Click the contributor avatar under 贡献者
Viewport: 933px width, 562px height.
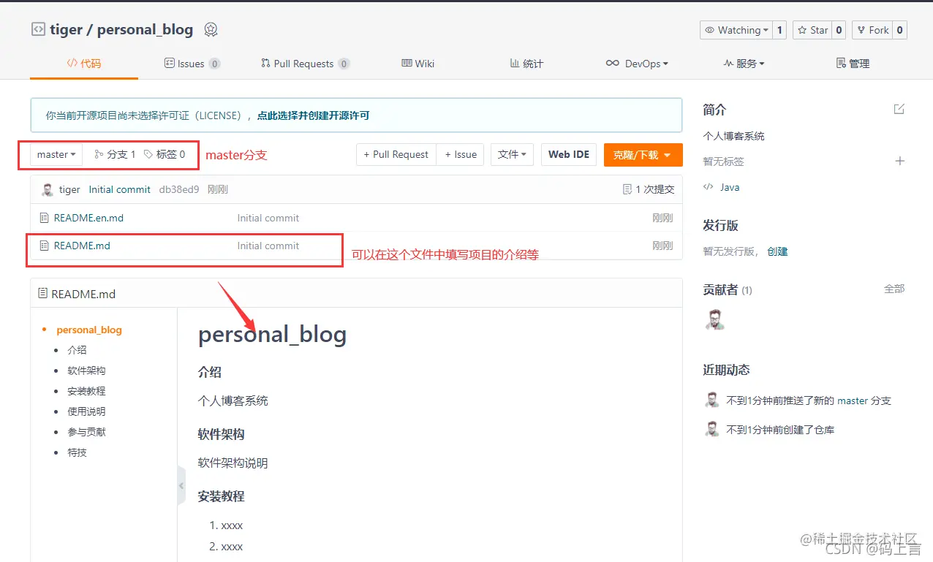click(714, 319)
